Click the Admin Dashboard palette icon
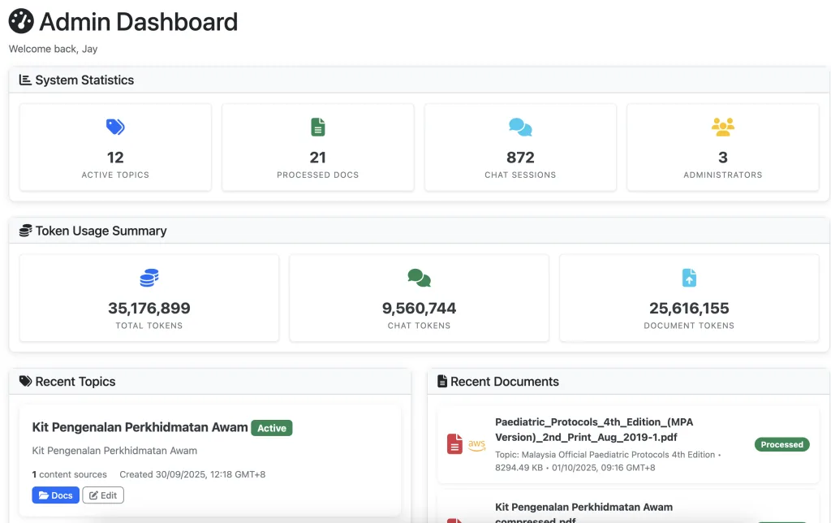The height and width of the screenshot is (523, 831). (x=21, y=21)
